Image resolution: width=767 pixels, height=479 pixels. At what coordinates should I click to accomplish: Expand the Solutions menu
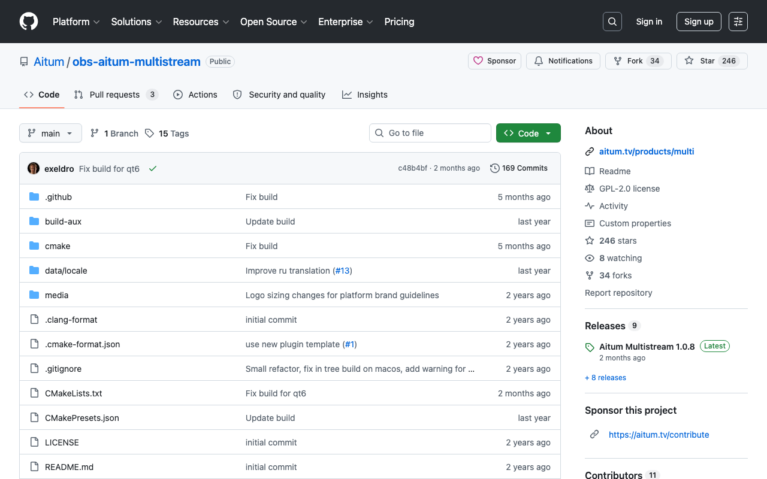click(x=137, y=22)
